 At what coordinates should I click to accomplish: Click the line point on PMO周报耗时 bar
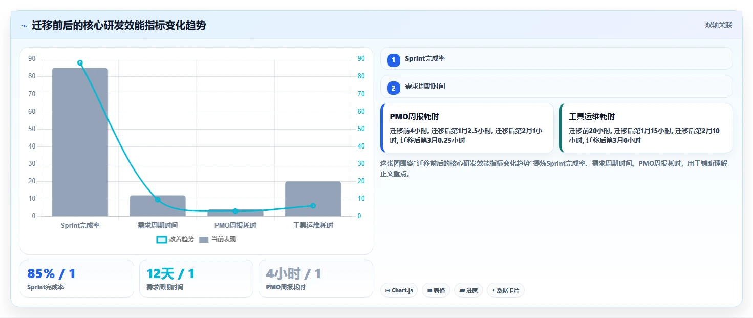point(235,211)
